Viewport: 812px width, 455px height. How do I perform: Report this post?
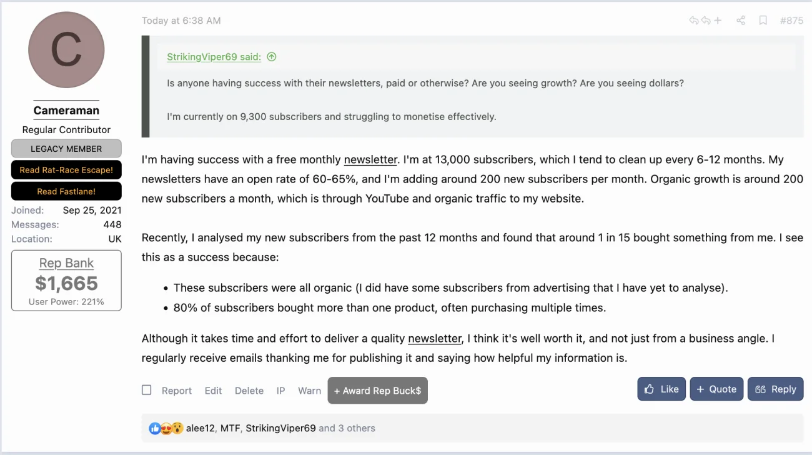click(177, 391)
